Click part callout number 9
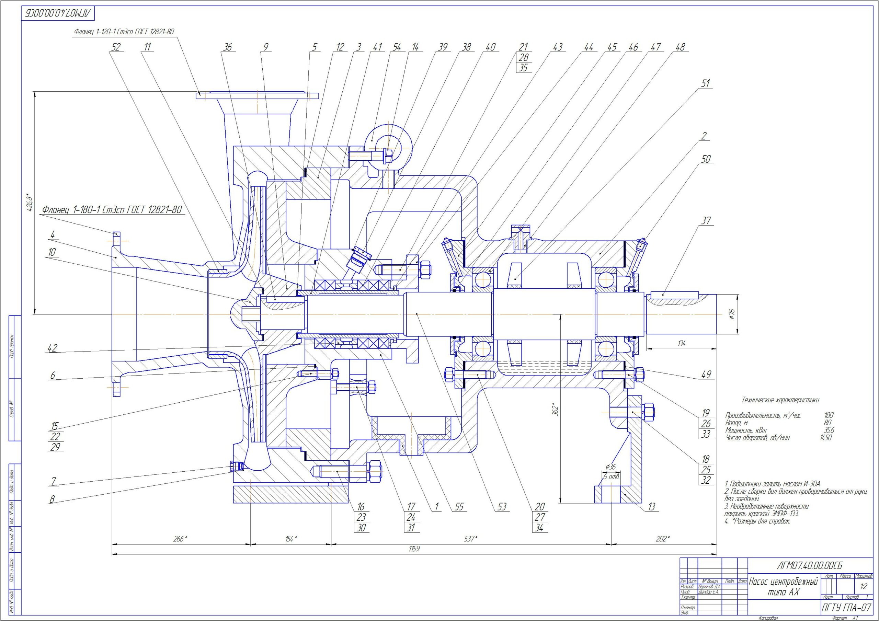 point(266,47)
